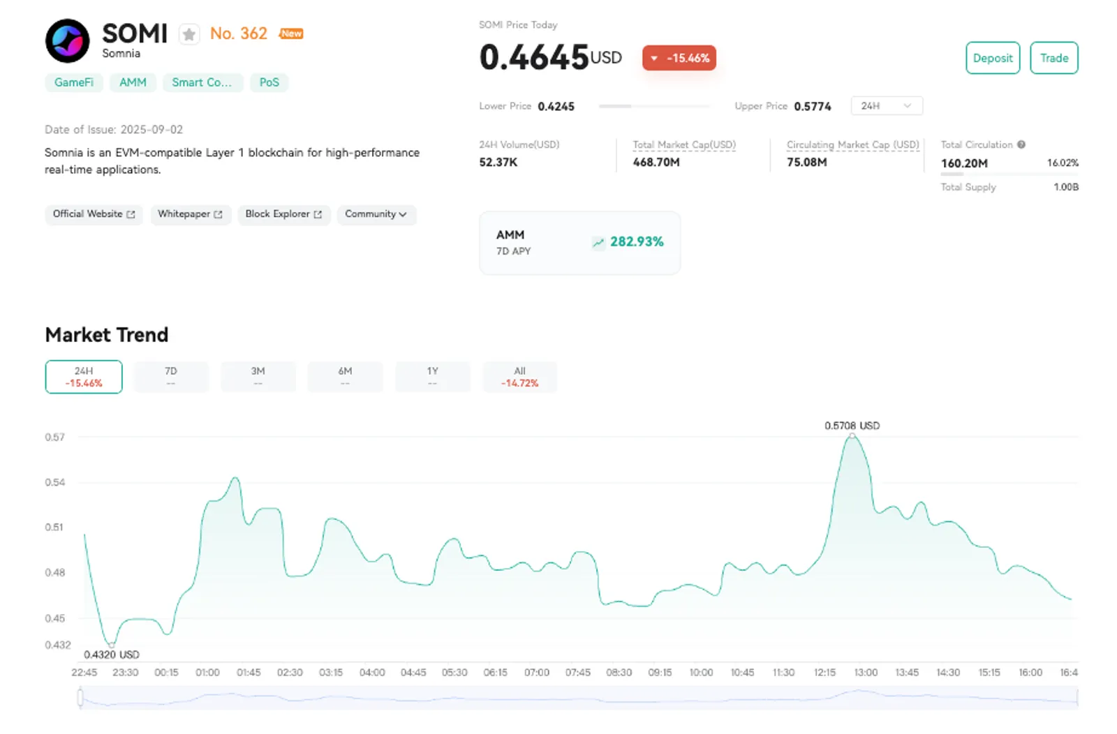Click the New badge next to No. 362
1117x734 pixels.
point(291,33)
